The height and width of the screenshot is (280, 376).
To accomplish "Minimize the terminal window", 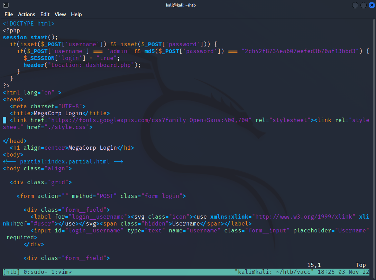I will pos(355,5).
